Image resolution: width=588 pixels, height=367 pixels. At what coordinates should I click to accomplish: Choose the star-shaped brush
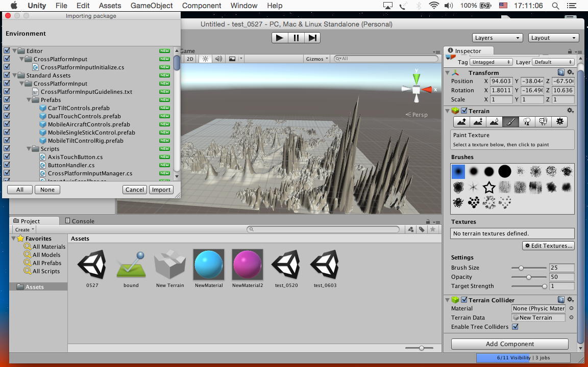[x=489, y=188]
